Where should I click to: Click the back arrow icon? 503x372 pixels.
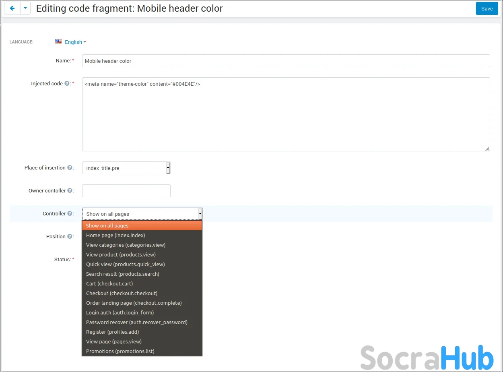pos(12,8)
